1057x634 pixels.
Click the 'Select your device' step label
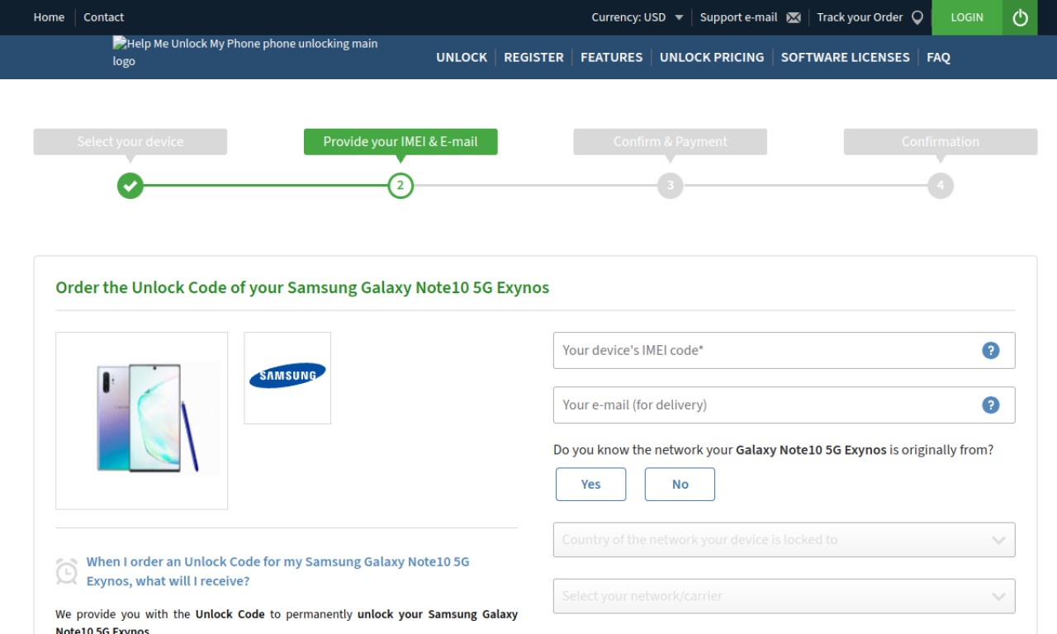pyautogui.click(x=130, y=141)
